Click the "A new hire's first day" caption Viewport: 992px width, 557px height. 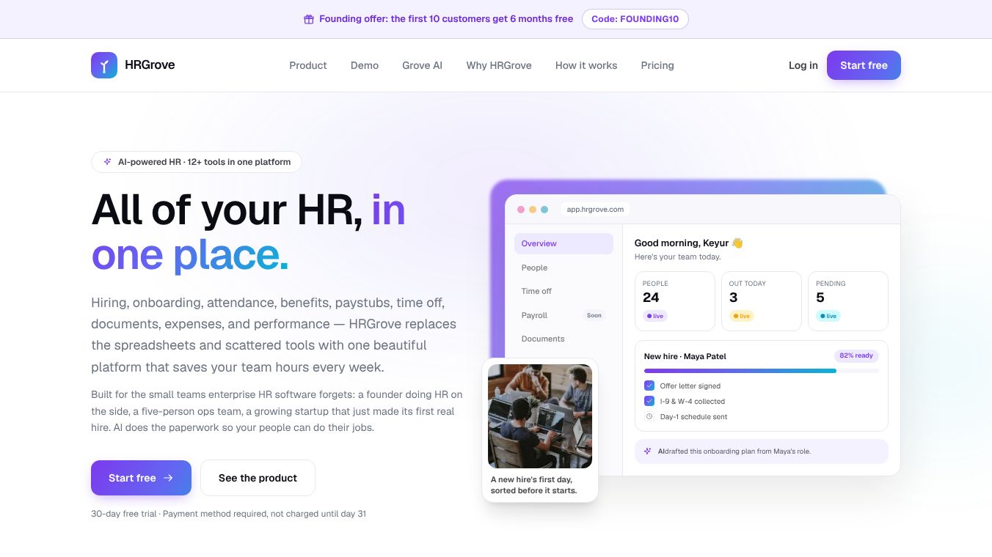(x=533, y=485)
